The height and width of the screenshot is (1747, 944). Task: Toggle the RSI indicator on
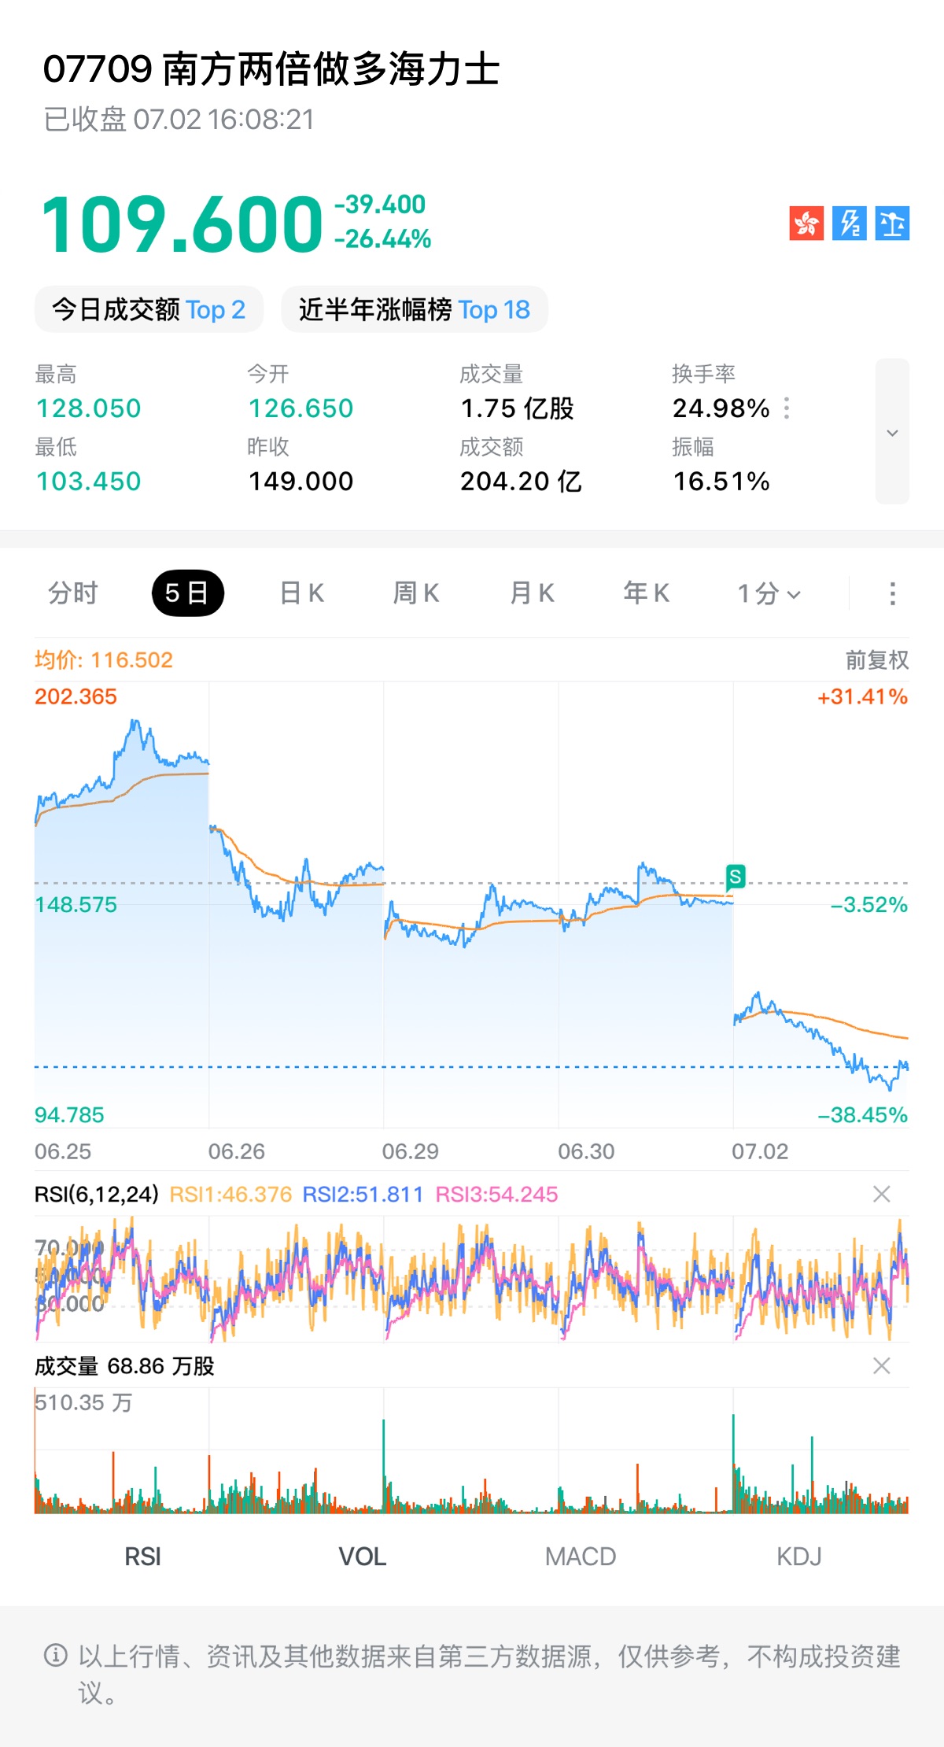click(143, 1557)
